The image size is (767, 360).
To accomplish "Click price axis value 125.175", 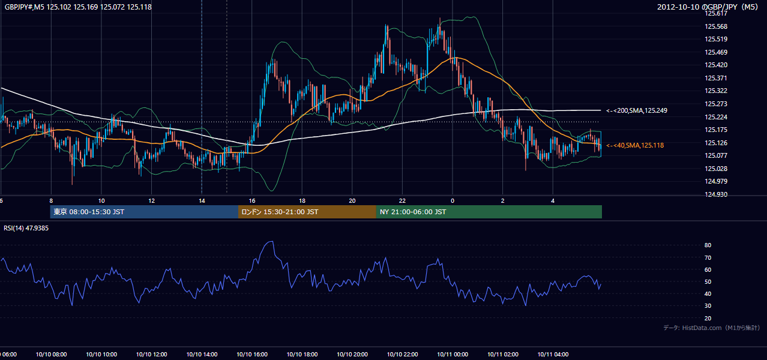I will (717, 130).
